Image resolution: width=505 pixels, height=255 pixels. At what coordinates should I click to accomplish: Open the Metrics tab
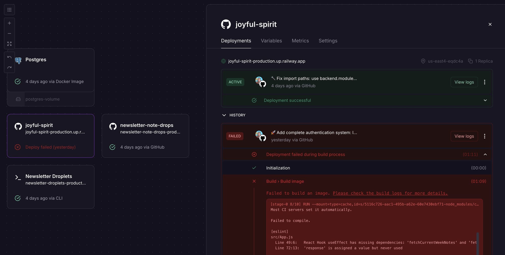point(300,41)
